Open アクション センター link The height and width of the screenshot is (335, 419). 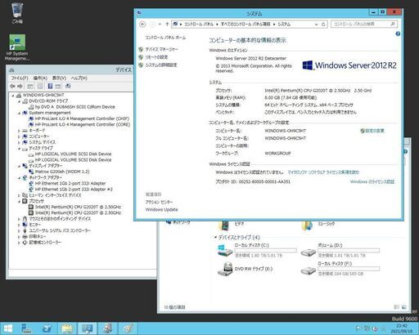[159, 202]
